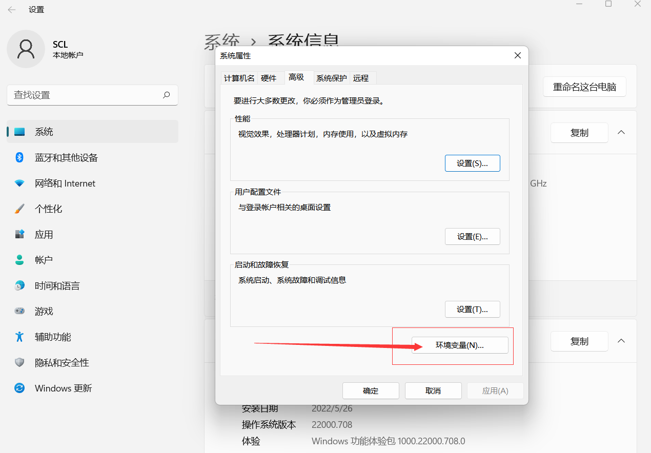Open 游戏 in the sidebar

point(92,311)
